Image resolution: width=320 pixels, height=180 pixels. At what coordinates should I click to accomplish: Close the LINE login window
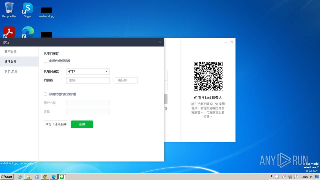pyautogui.click(x=232, y=42)
